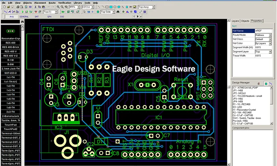Click the library search input field
The height and width of the screenshot is (166, 277).
click(x=10, y=21)
